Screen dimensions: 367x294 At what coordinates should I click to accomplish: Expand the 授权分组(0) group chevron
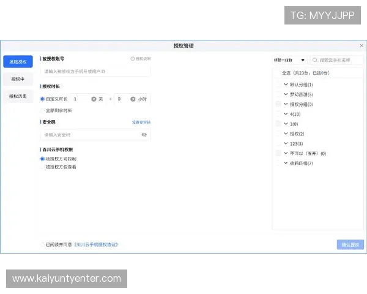286,104
